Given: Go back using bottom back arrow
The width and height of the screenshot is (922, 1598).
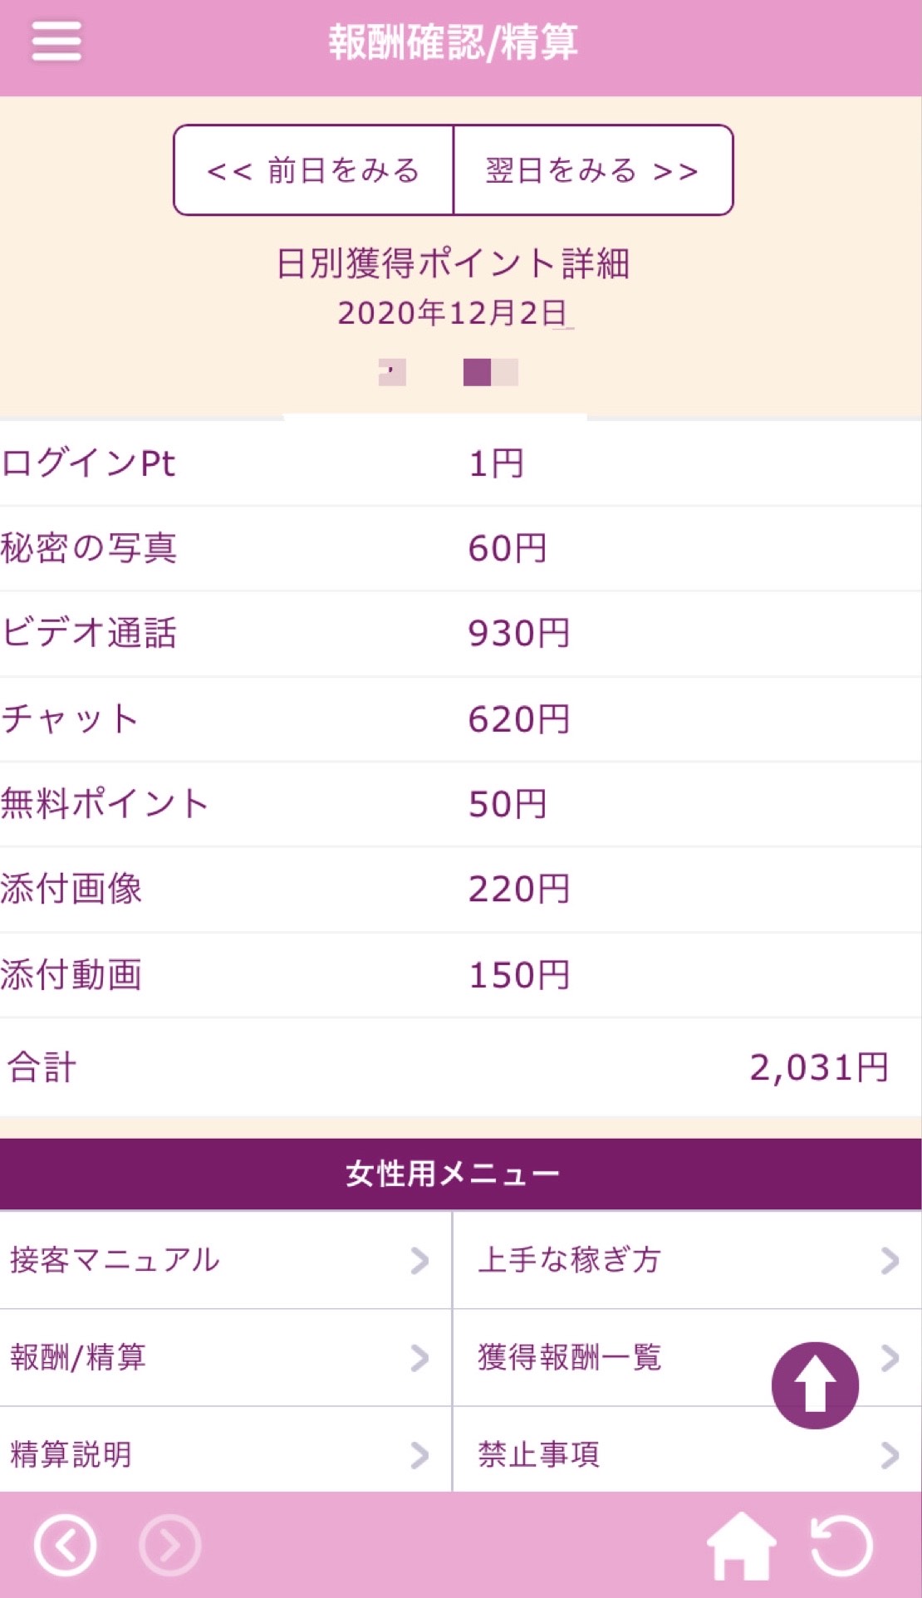Looking at the screenshot, I should pyautogui.click(x=65, y=1545).
